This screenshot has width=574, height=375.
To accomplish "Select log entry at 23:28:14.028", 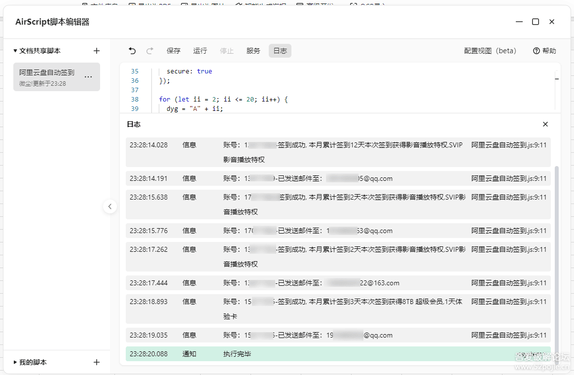I will point(338,153).
